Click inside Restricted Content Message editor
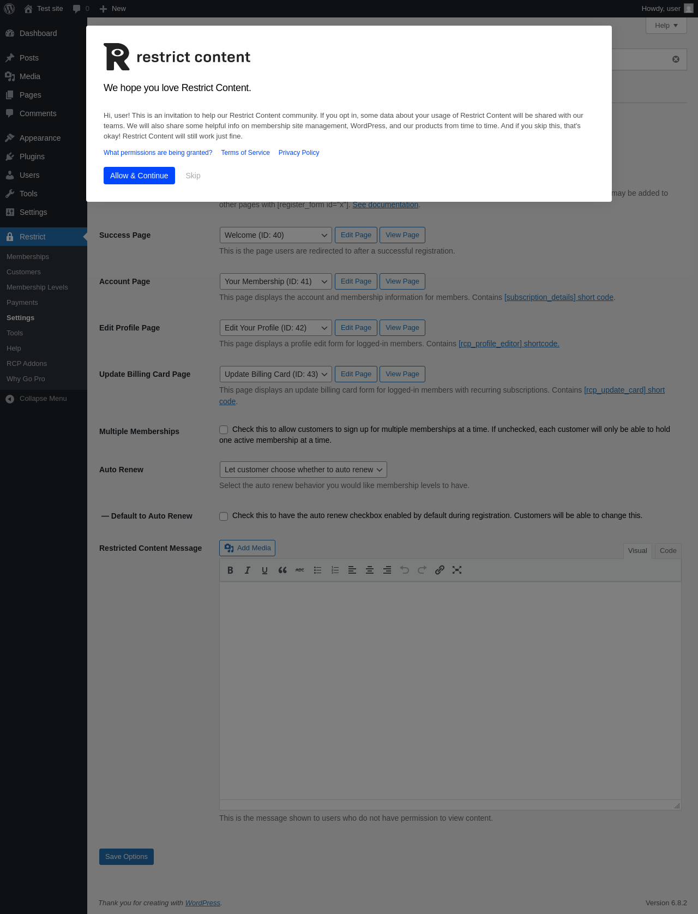The width and height of the screenshot is (698, 914). pyautogui.click(x=450, y=690)
